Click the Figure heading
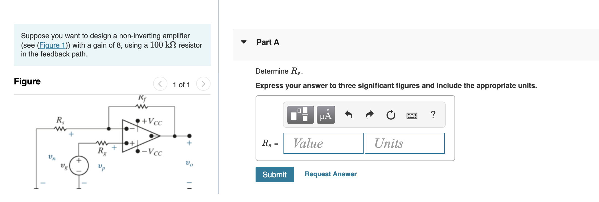Viewport: 599px width, 202px height. (27, 81)
